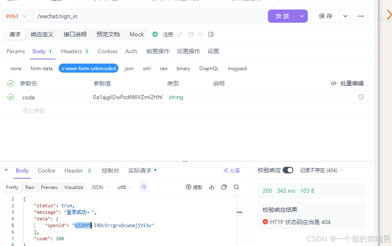Open the Params tab
Viewport: 392px width, 246px height.
click(x=16, y=51)
